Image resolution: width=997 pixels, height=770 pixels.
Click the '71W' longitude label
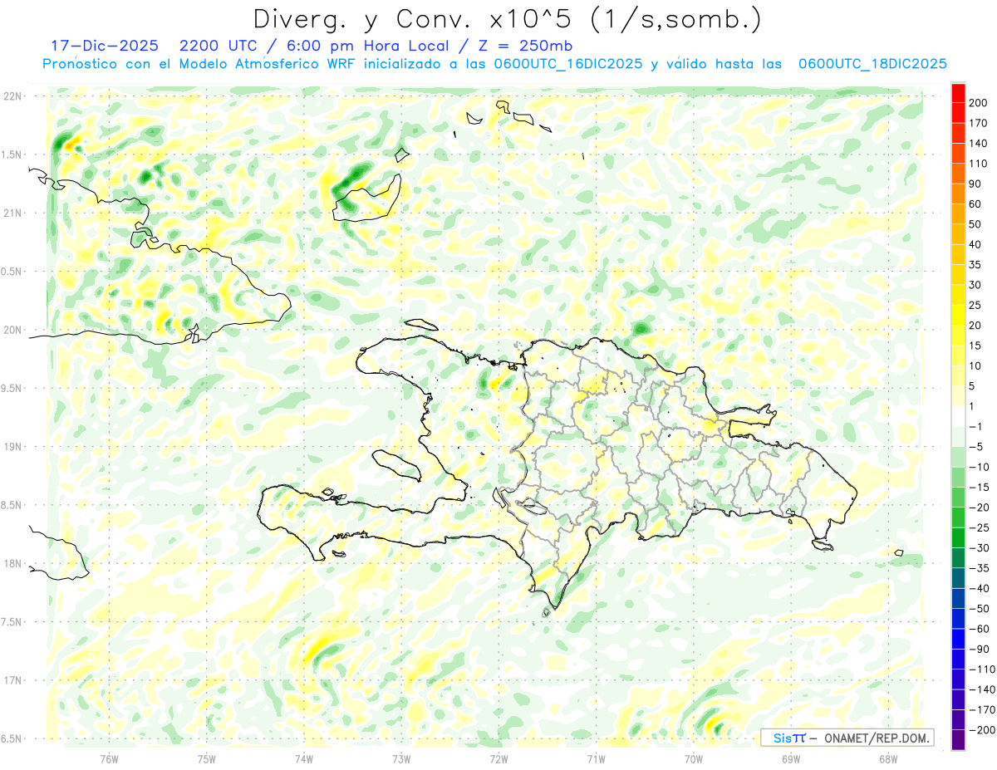pos(596,758)
